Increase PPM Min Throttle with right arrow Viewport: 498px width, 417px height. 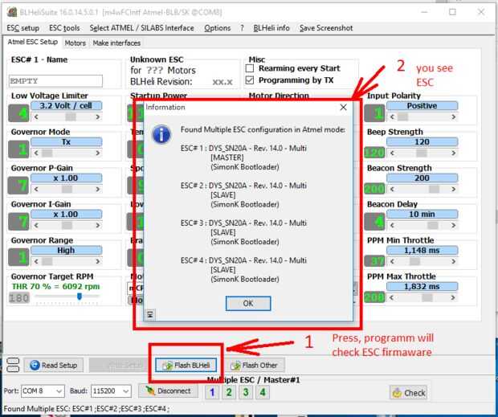tap(454, 262)
